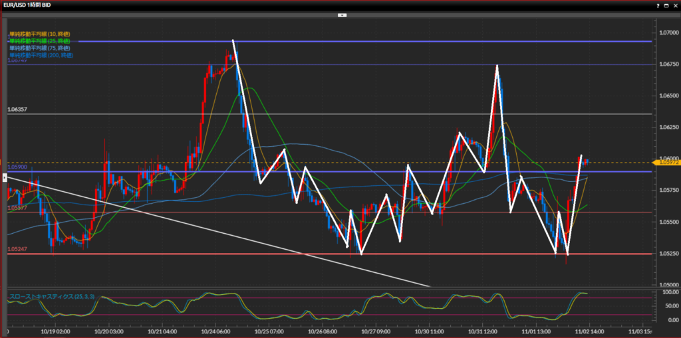Select the 10-period simple moving average label
Screen dimensions: 681x338
(41, 34)
